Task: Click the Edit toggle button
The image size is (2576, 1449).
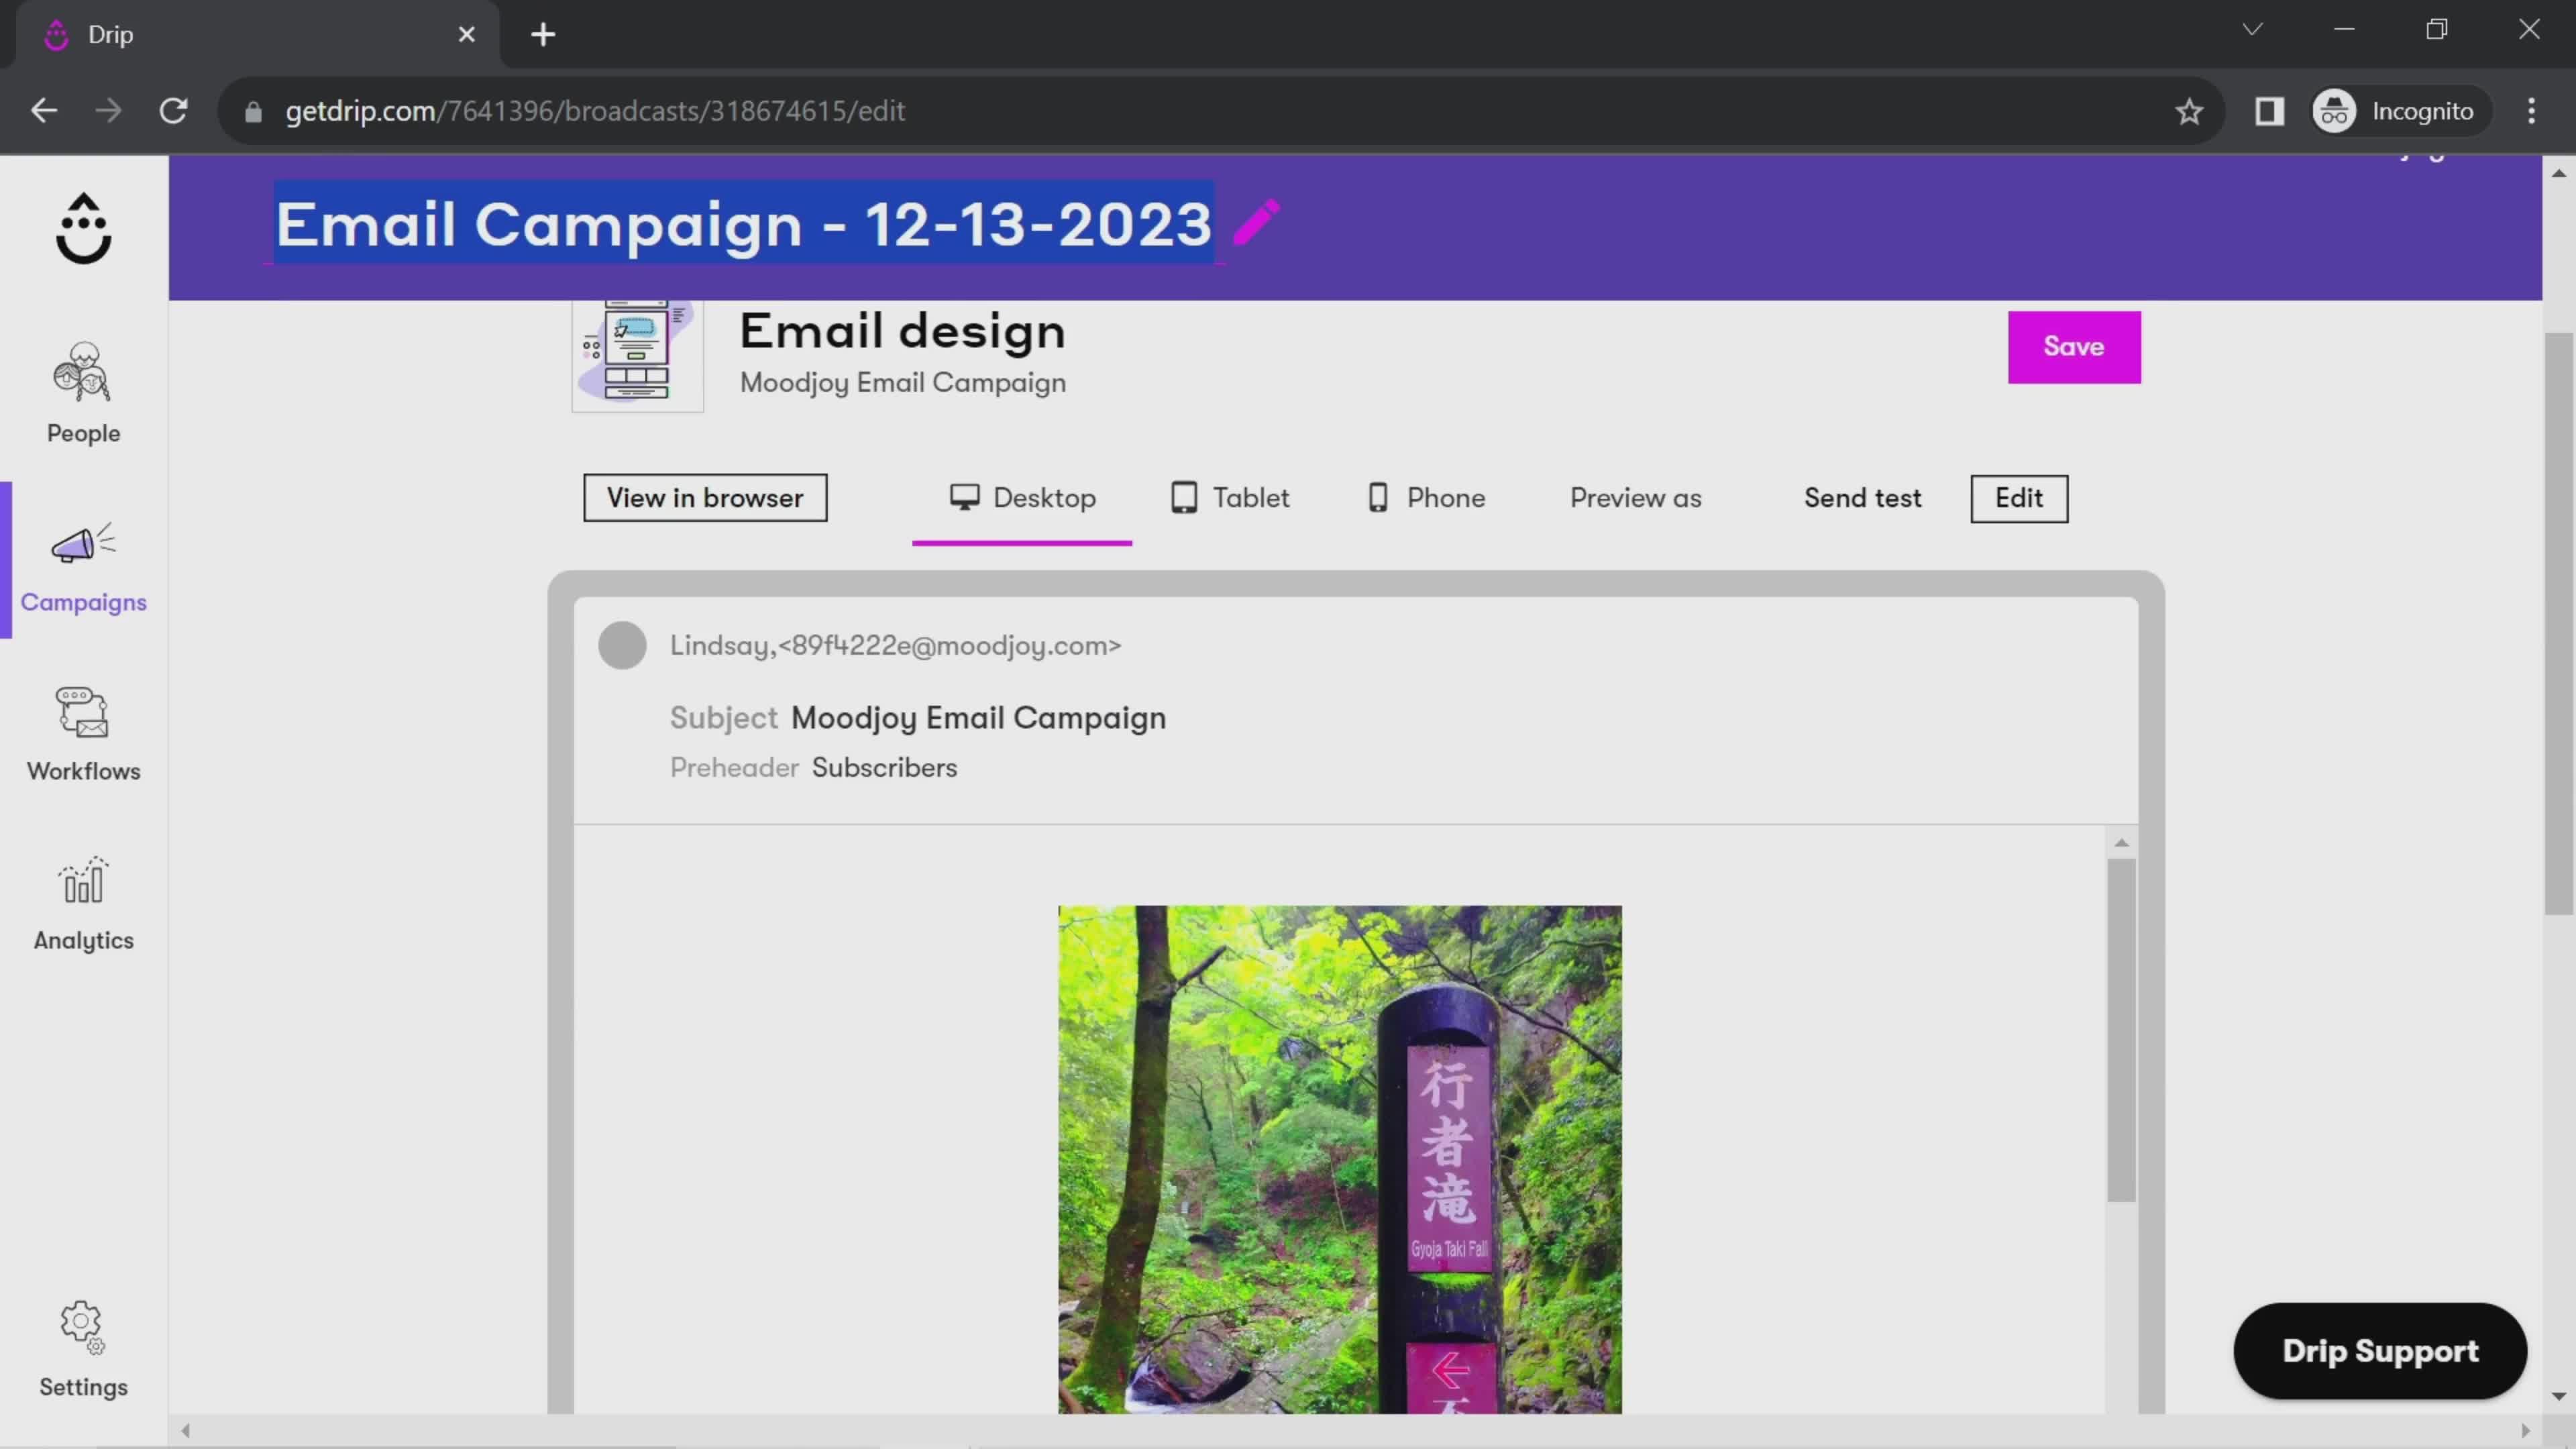Action: 2019,497
